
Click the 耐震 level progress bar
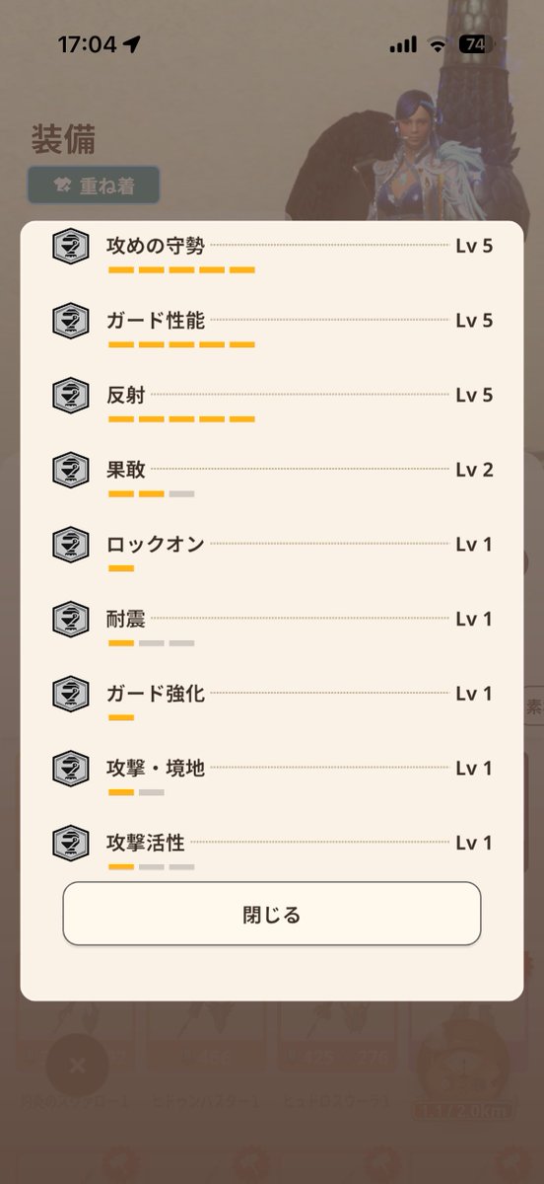click(x=151, y=643)
